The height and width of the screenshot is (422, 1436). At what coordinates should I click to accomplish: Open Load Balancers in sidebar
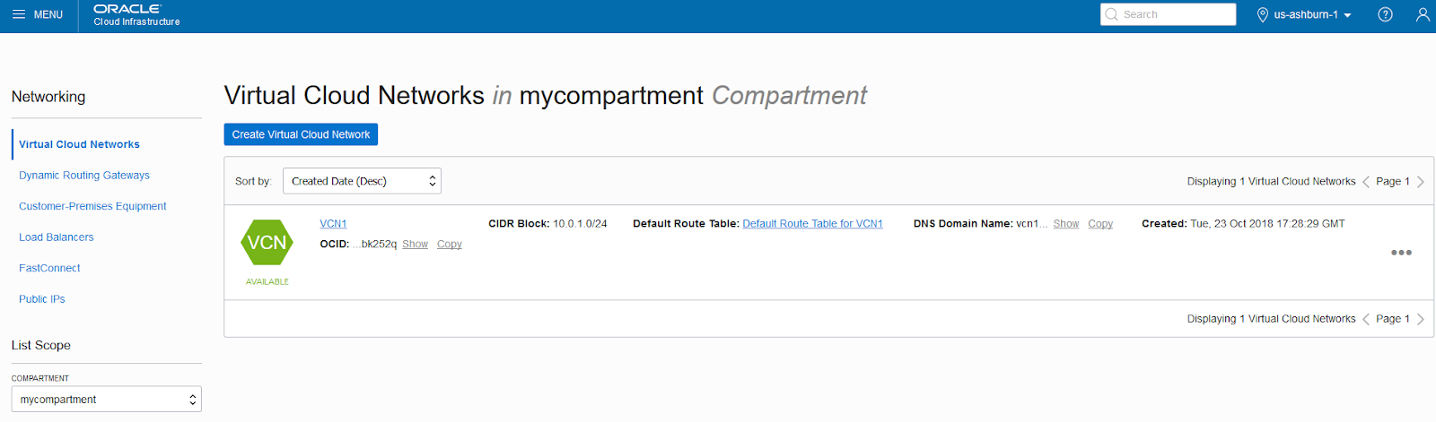pyautogui.click(x=57, y=237)
